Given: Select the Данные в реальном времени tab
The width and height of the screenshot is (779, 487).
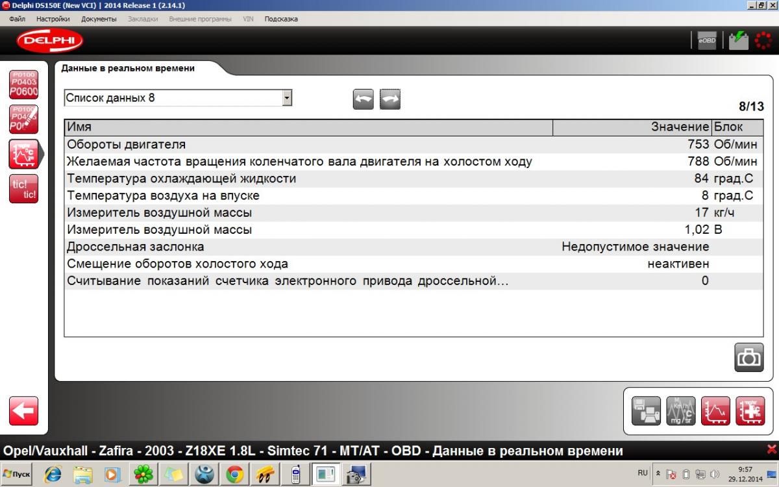Looking at the screenshot, I should pos(128,68).
